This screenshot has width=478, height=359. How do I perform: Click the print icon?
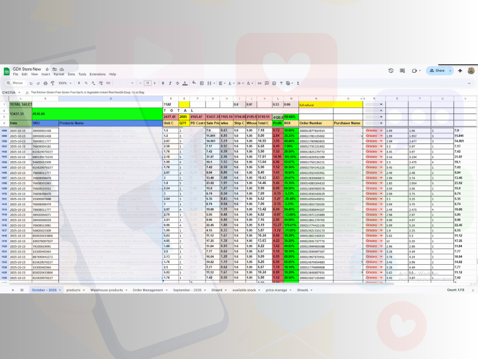coord(45,83)
